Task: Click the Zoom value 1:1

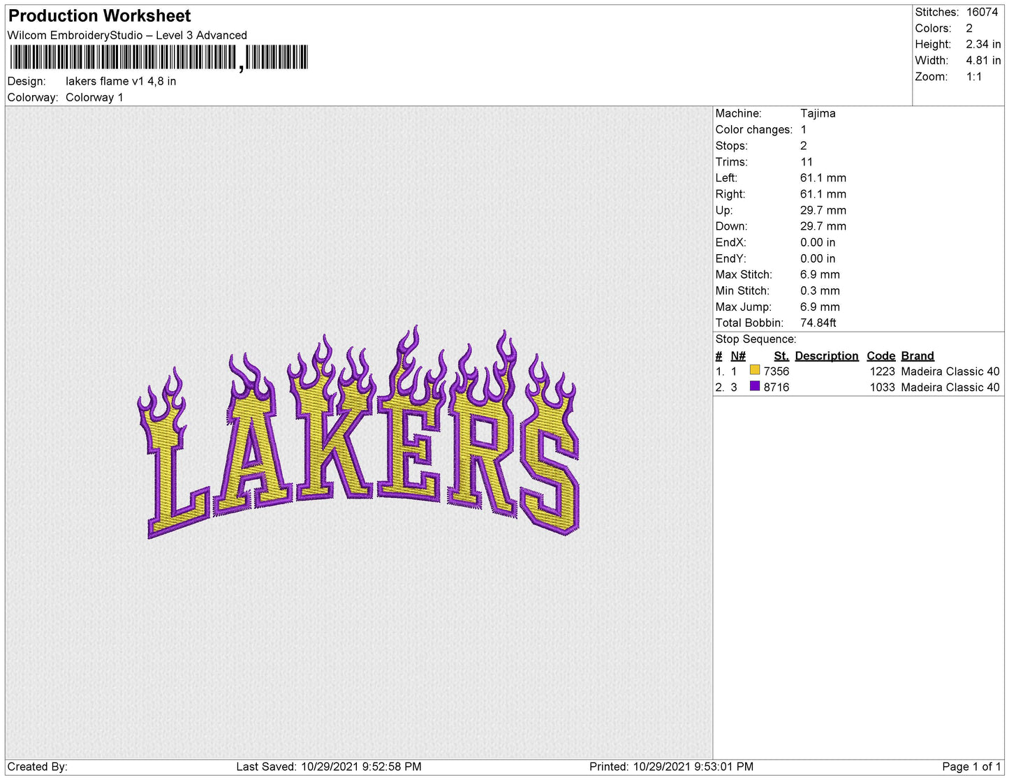Action: [x=974, y=77]
